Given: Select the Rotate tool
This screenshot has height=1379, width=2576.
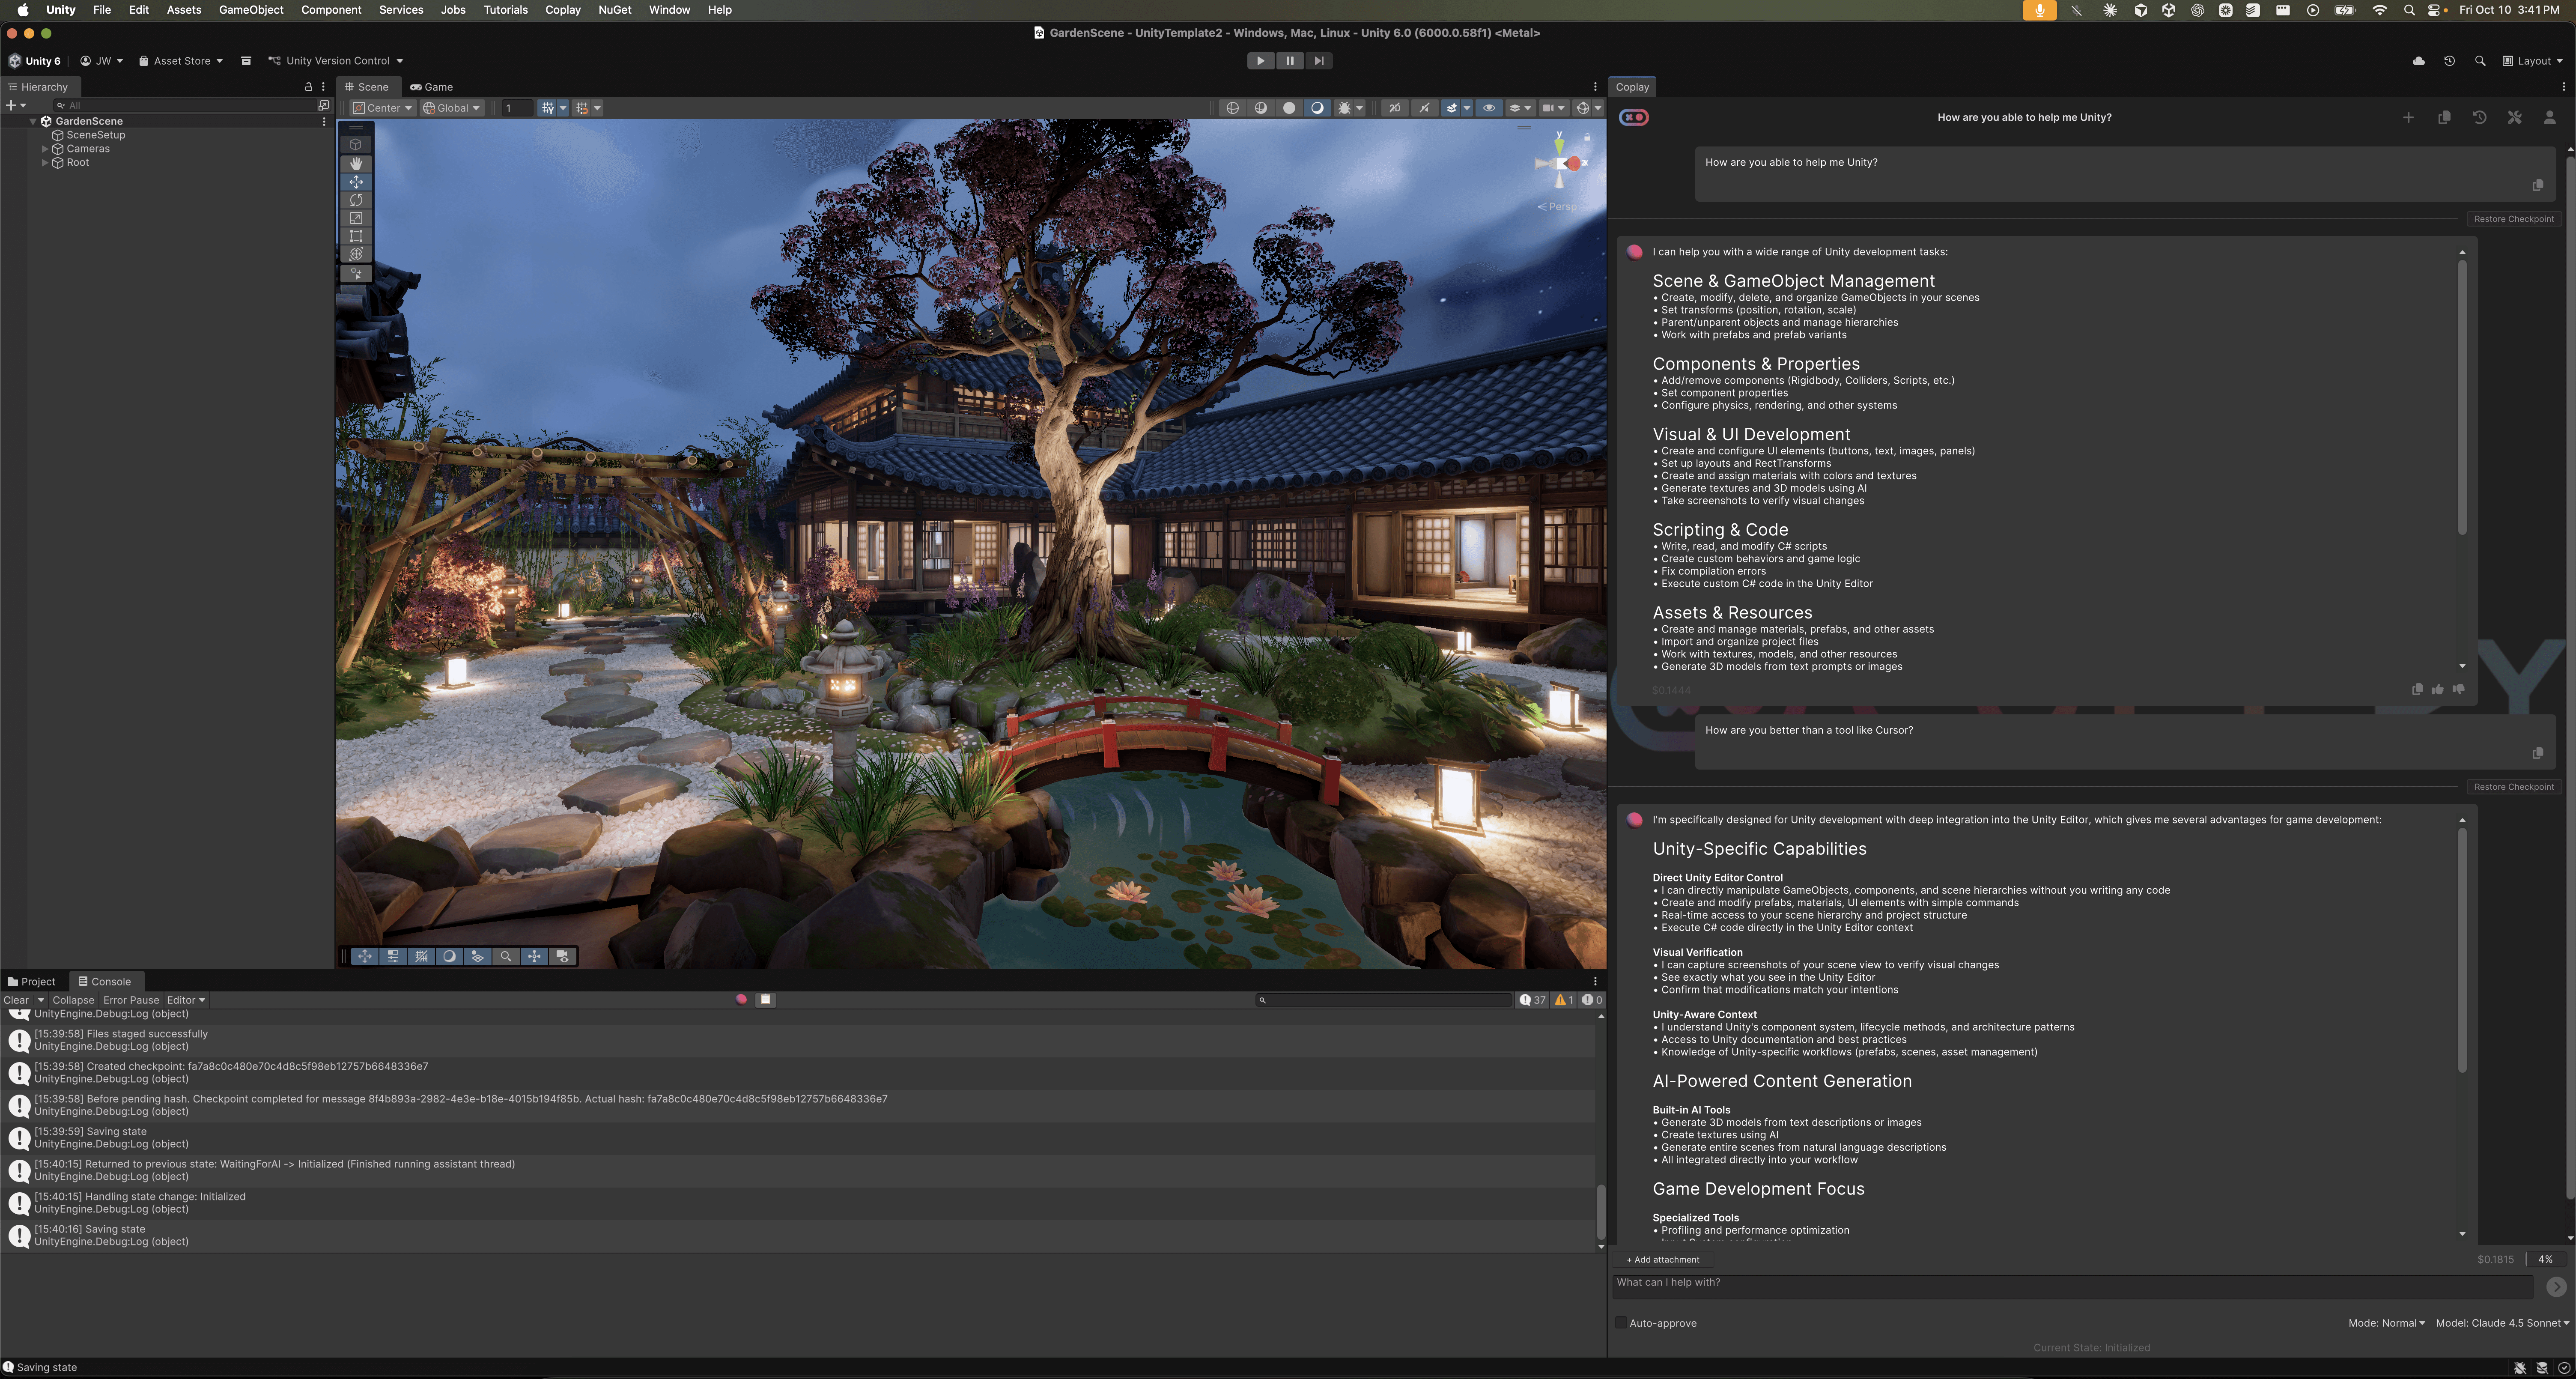Looking at the screenshot, I should coord(356,200).
